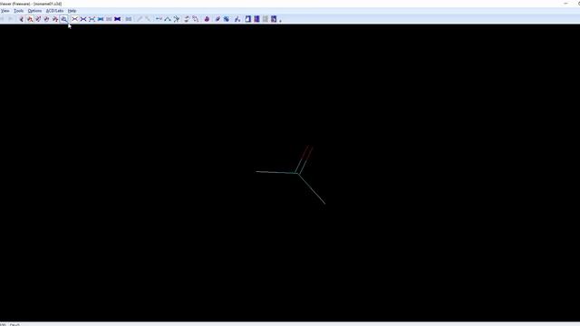580x326 pixels.
Task: Select the black arrow pointer tool
Action: click(x=21, y=19)
